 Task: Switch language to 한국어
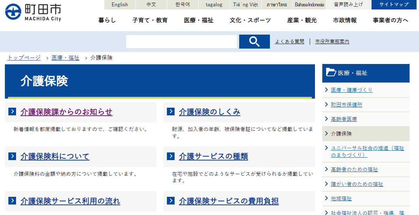tap(183, 5)
